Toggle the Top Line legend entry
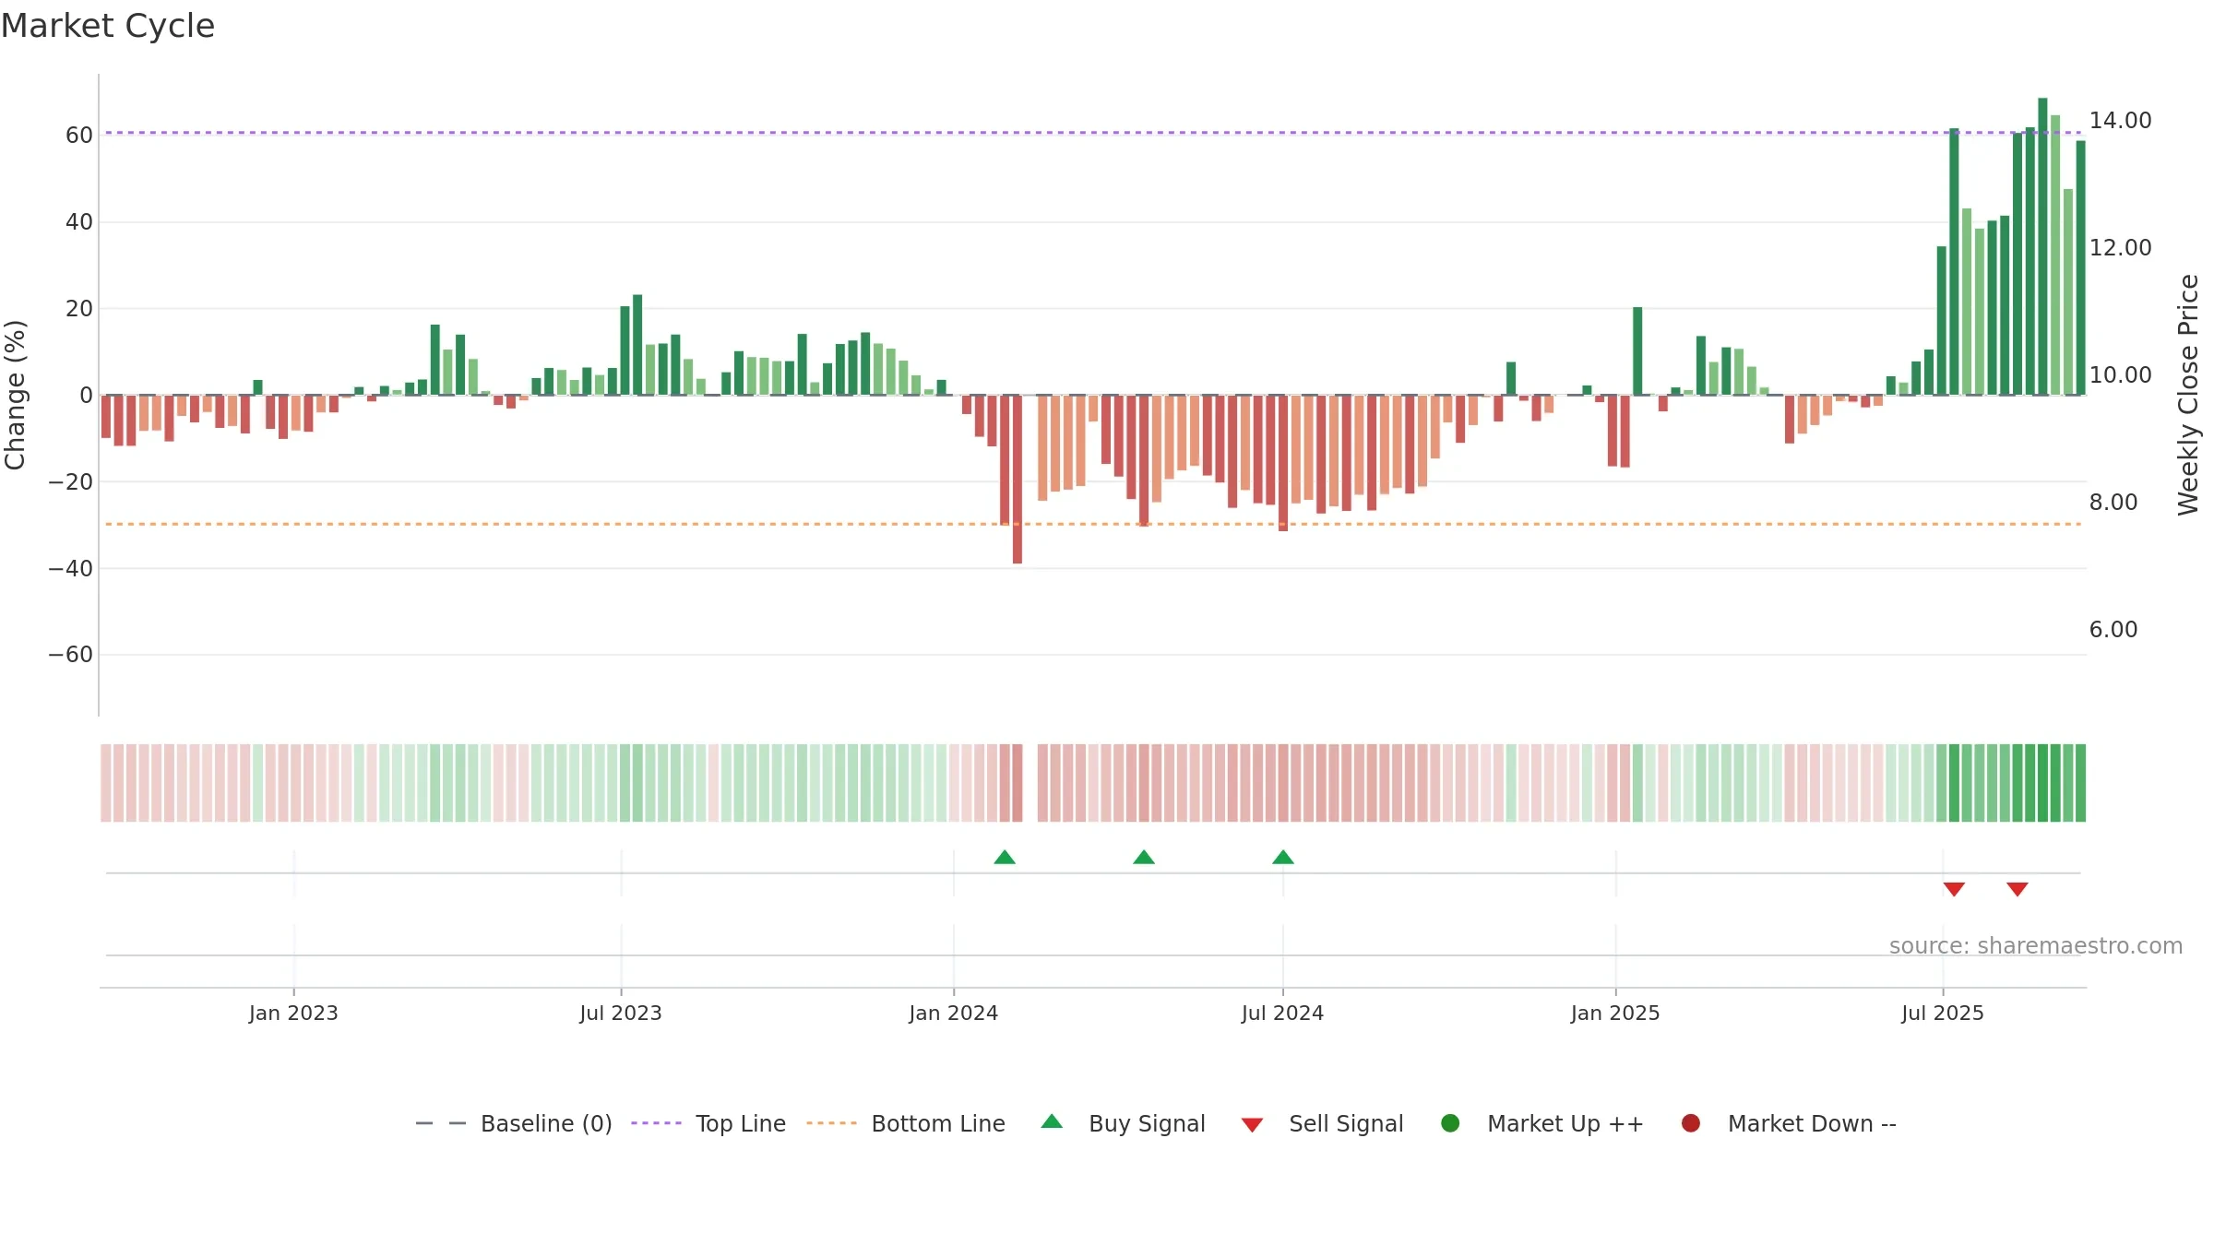The height and width of the screenshot is (1245, 2214). pyautogui.click(x=708, y=1123)
